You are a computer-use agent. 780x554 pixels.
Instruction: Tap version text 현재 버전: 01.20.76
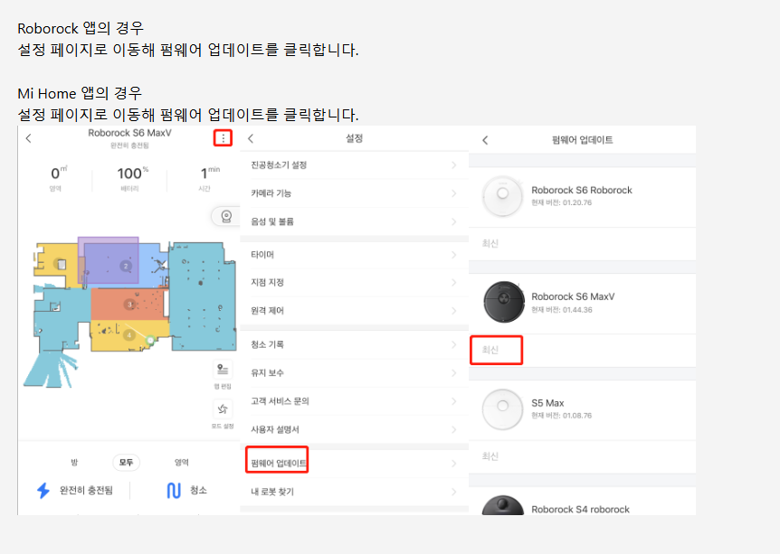coord(562,202)
